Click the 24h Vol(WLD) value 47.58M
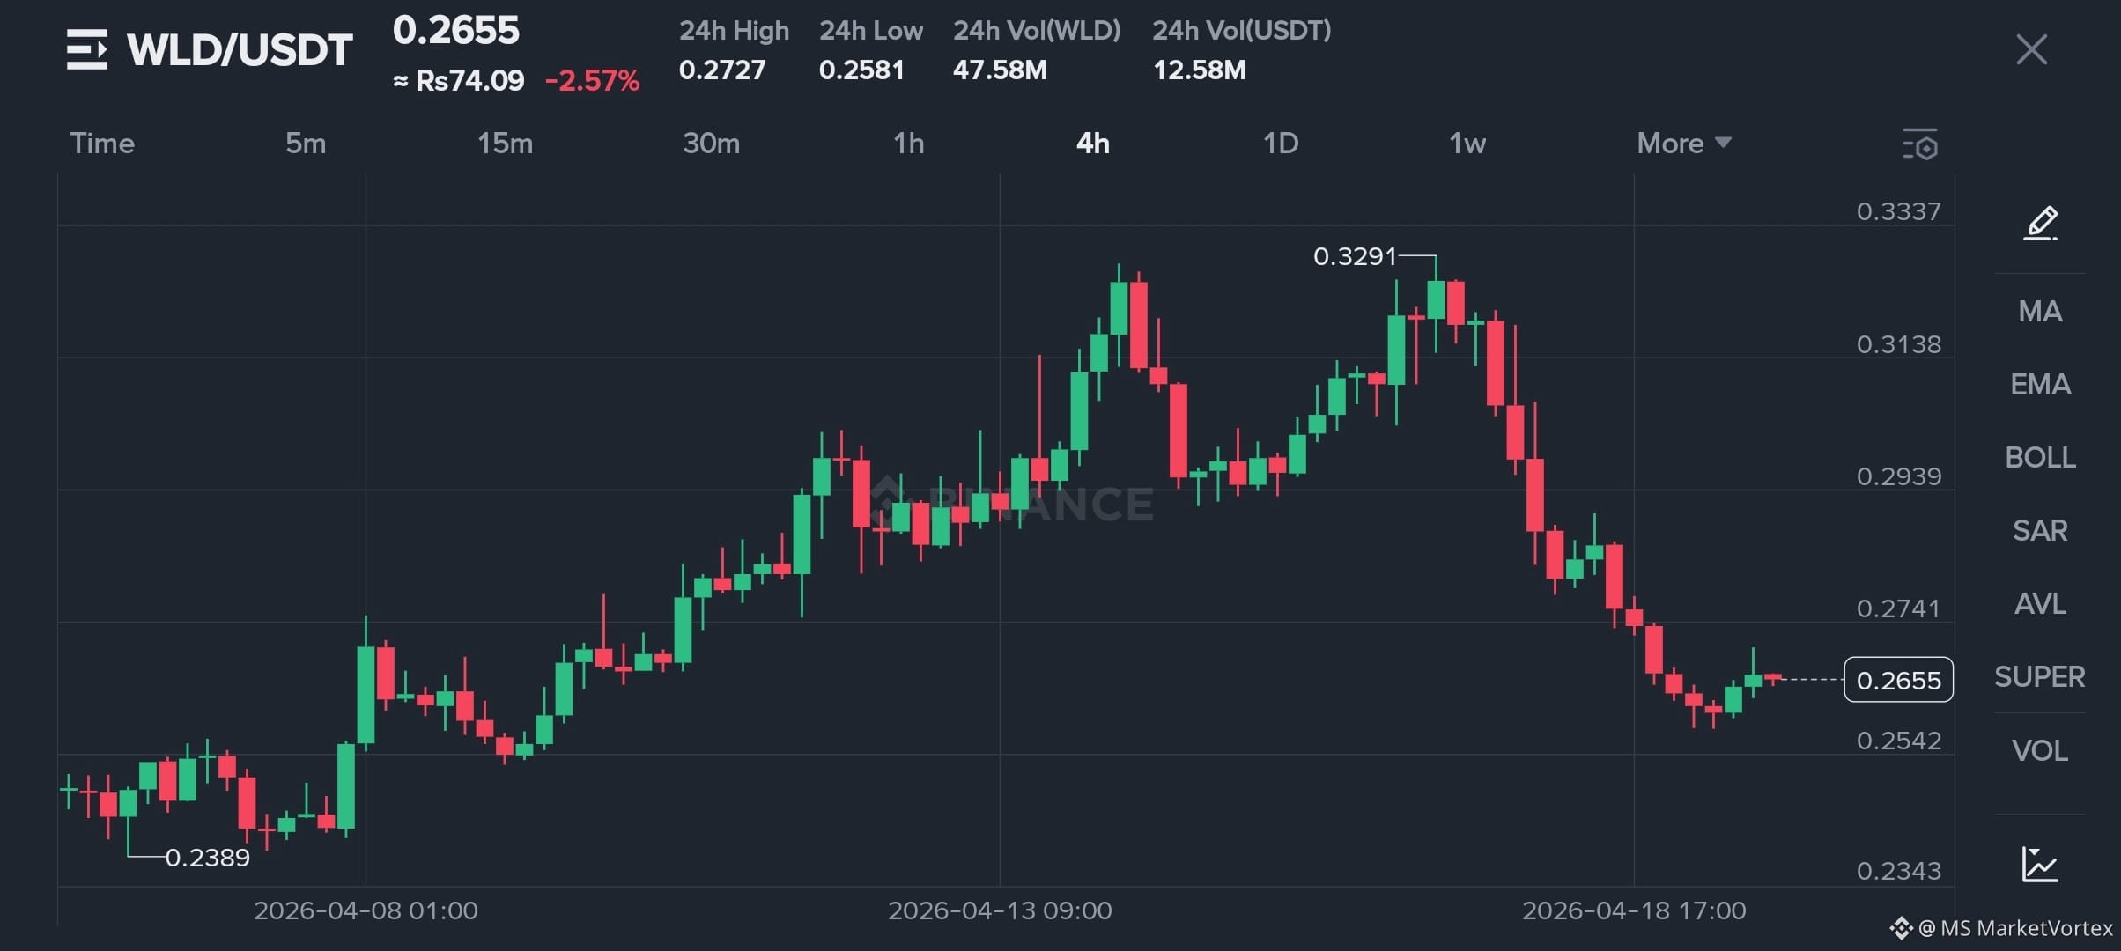Screen dimensions: 2121x951 (x=1000, y=70)
